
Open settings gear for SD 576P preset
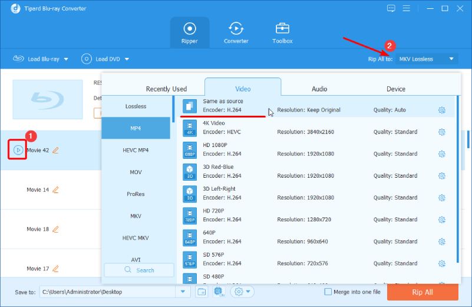coord(441,263)
